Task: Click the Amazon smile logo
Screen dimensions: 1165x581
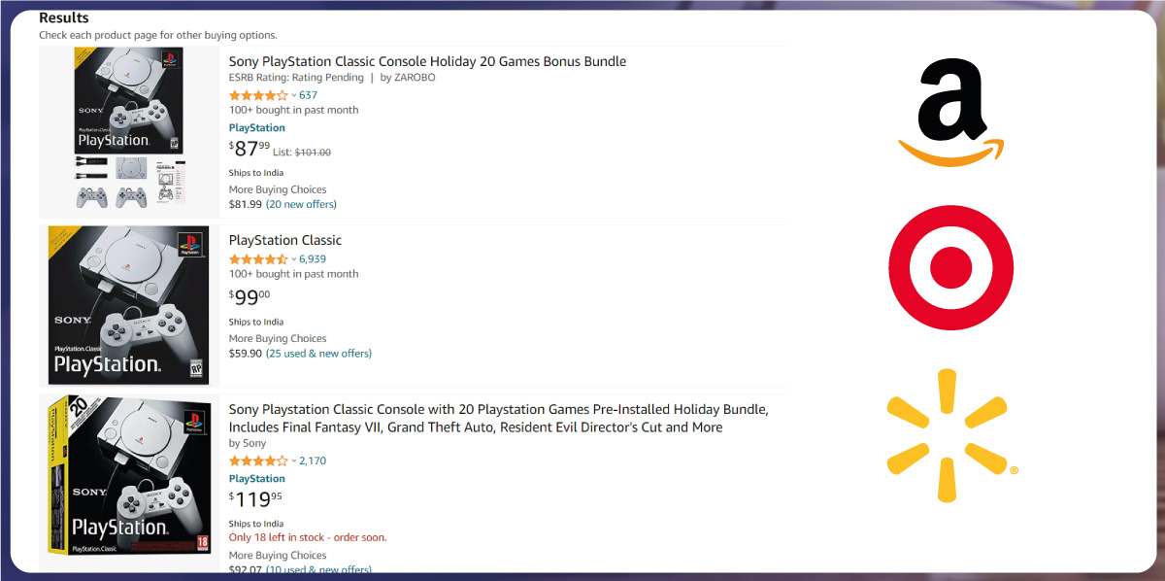Action: (x=951, y=113)
